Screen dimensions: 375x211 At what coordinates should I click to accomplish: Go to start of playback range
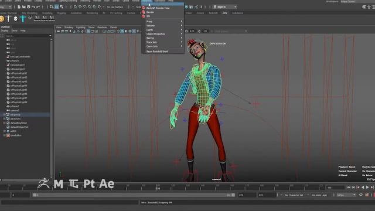click(349, 188)
